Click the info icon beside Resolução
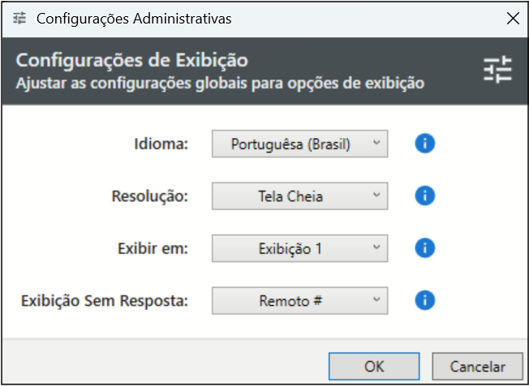529x386 pixels. click(425, 195)
